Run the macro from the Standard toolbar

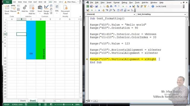pyautogui.click(x=123, y=6)
